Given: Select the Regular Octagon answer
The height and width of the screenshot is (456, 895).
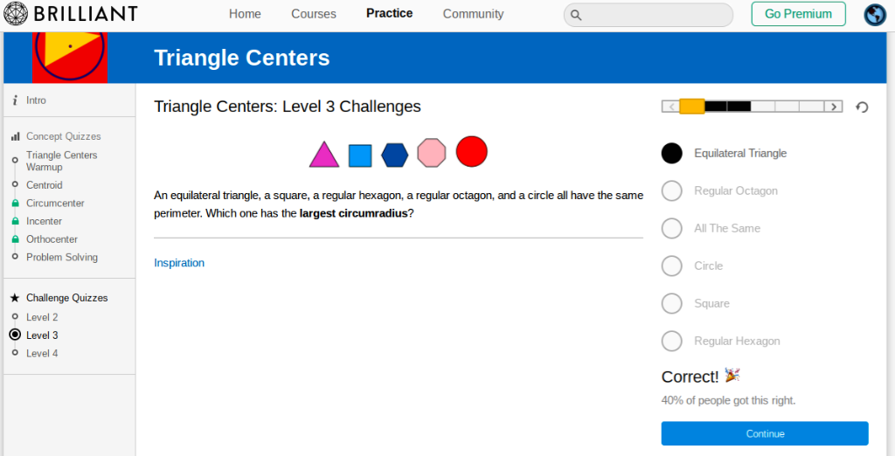Looking at the screenshot, I should tap(671, 190).
